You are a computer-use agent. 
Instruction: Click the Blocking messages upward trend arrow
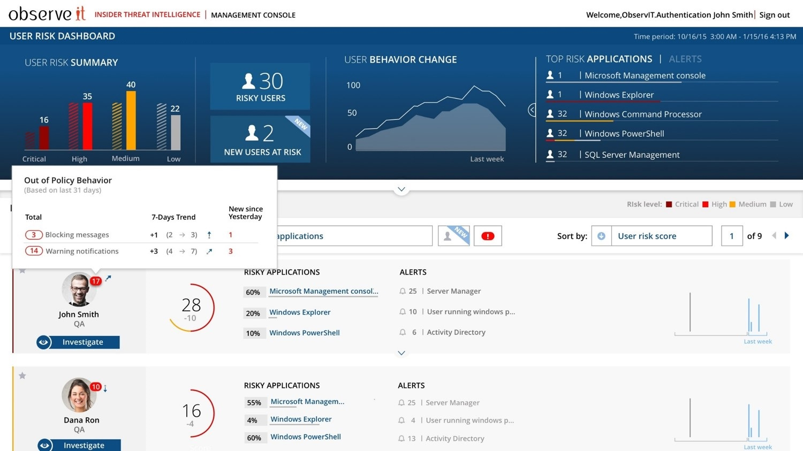(209, 234)
